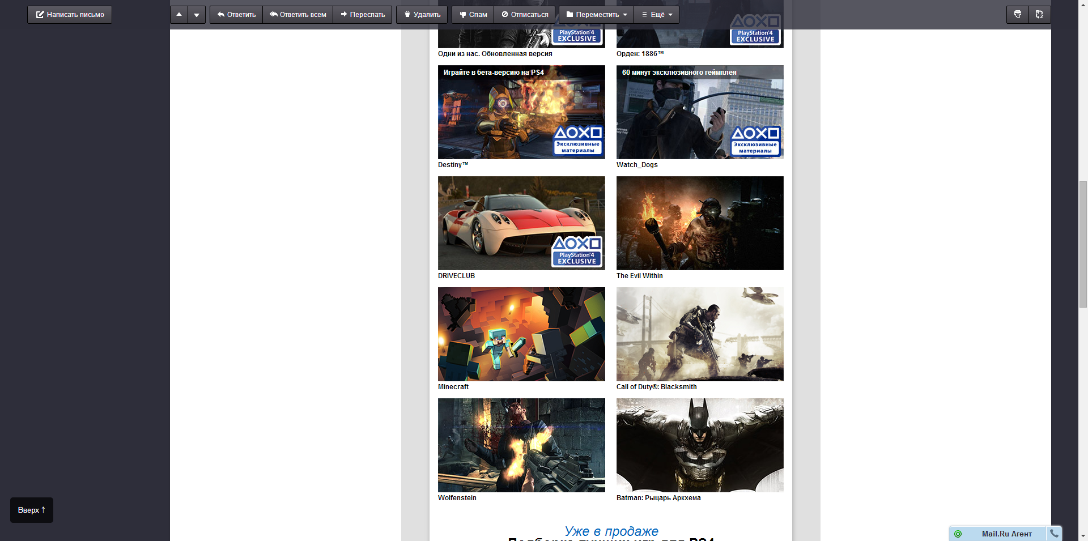Click the DRIVECLUB title link
1088x541 pixels.
[x=456, y=276]
